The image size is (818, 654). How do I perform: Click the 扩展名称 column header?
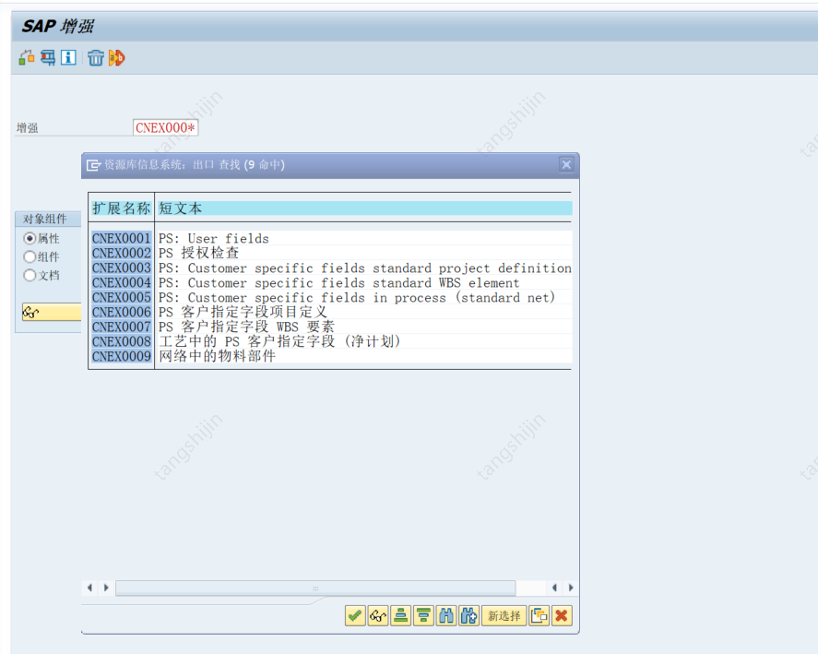(x=120, y=208)
